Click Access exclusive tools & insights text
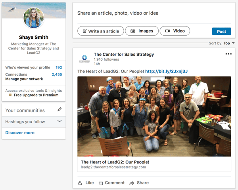The image size is (238, 190). point(34,91)
